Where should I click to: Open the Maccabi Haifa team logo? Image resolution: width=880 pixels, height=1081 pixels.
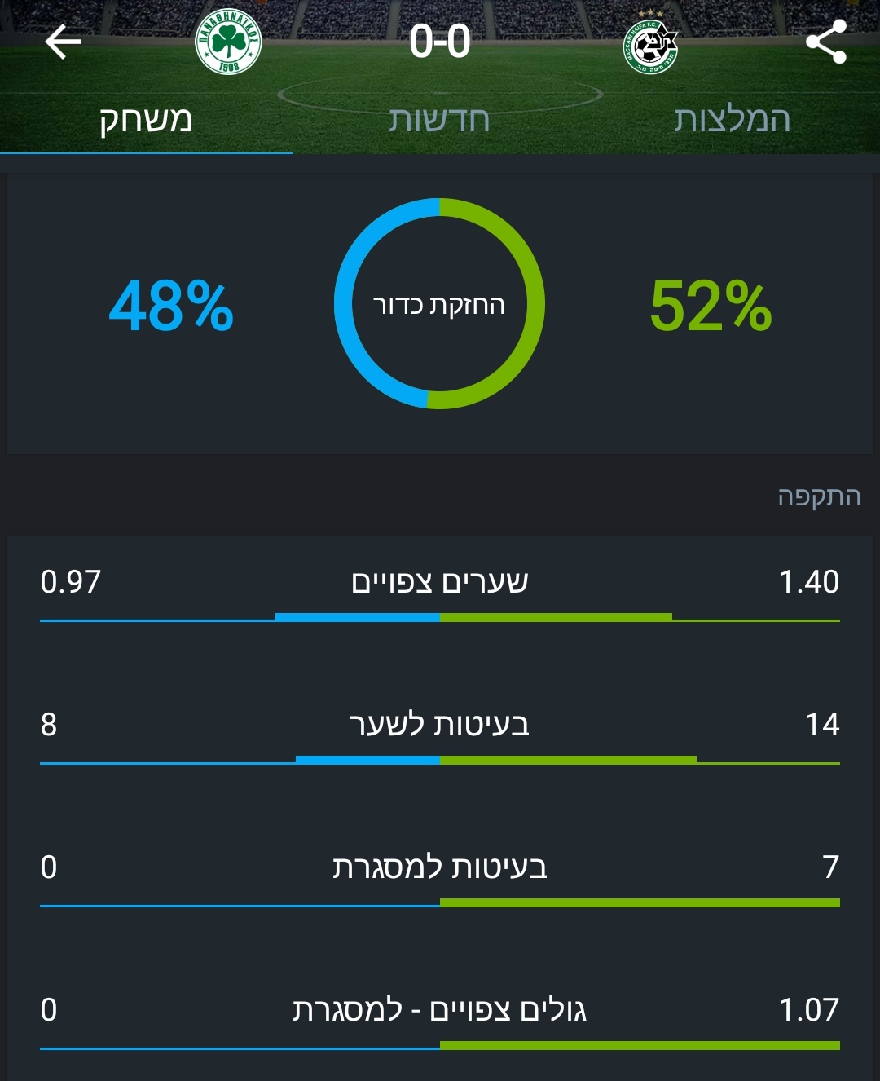pyautogui.click(x=651, y=45)
